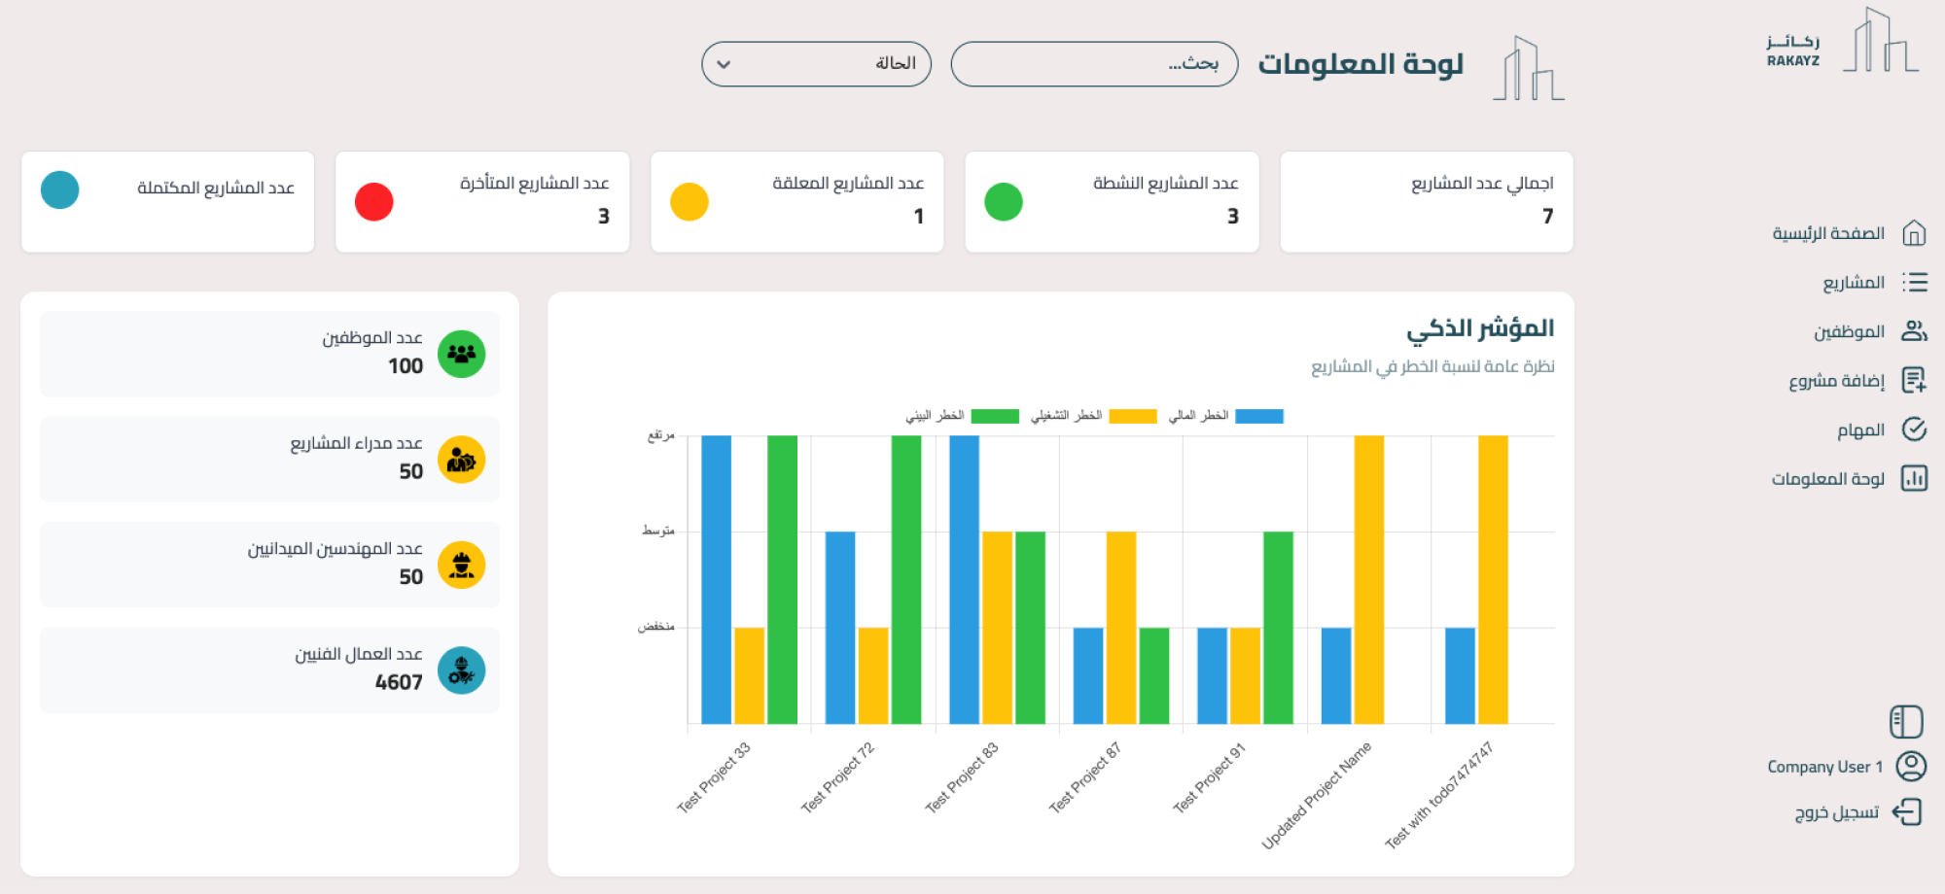Viewport: 1945px width, 894px height.
Task: Click the dashboard chart icon
Action: pyautogui.click(x=1914, y=478)
